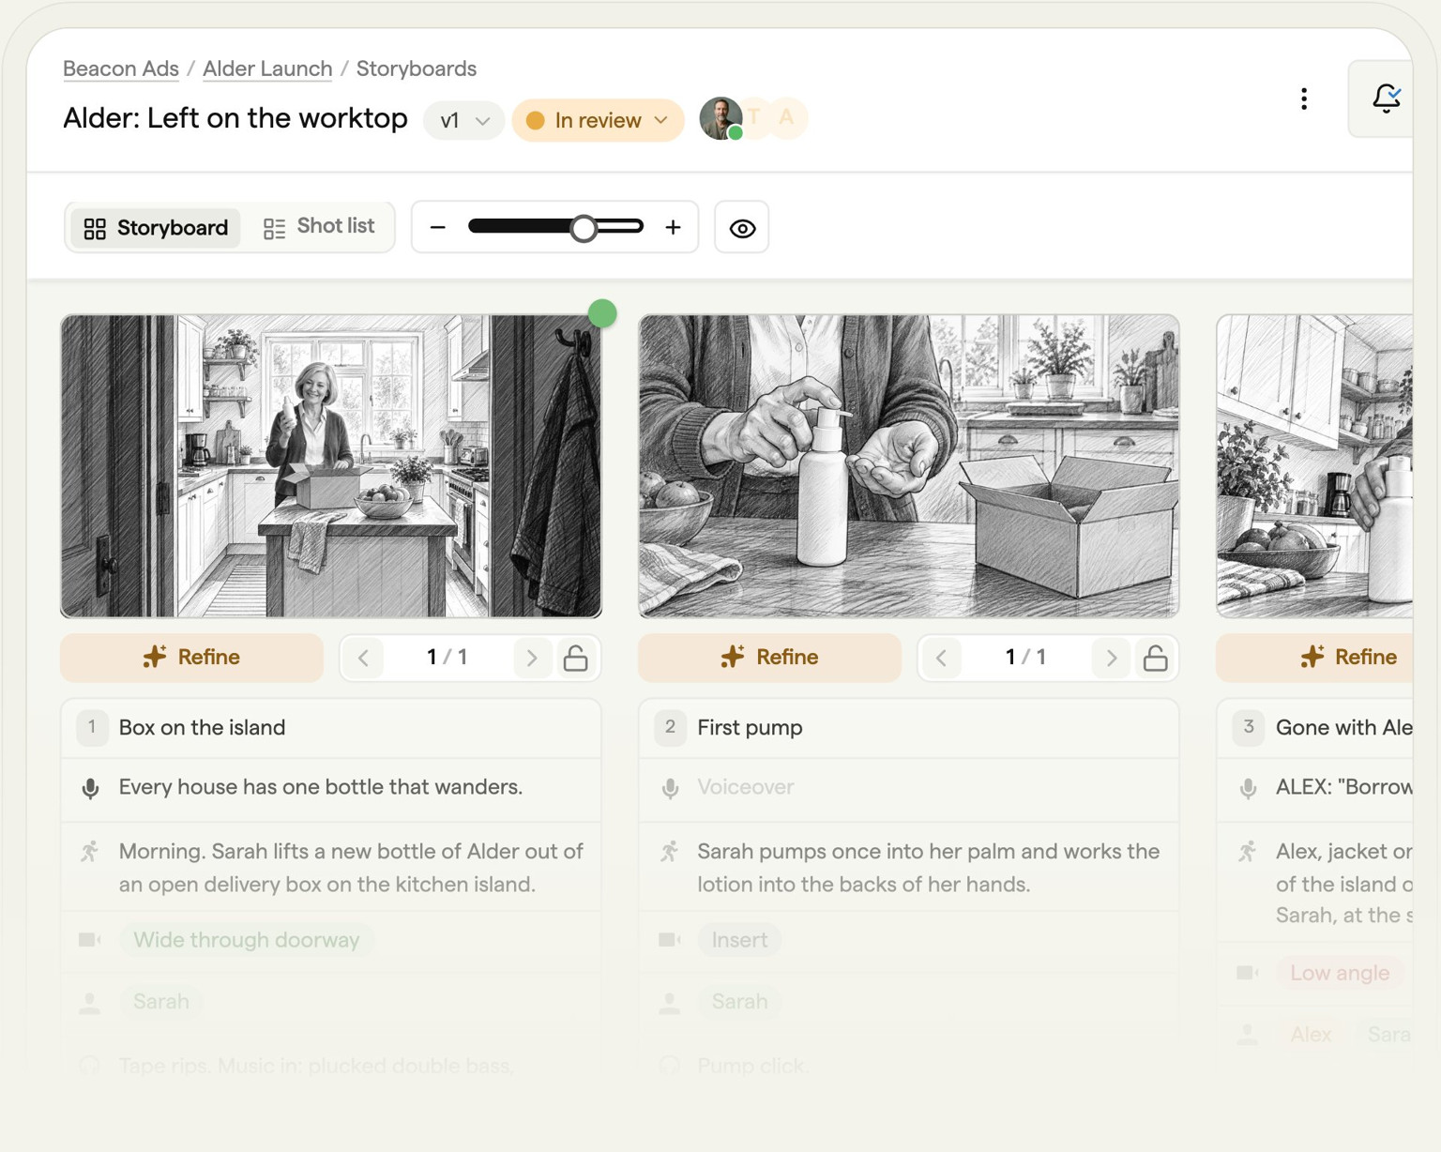Go to previous variant of First pump frame

[x=941, y=658]
